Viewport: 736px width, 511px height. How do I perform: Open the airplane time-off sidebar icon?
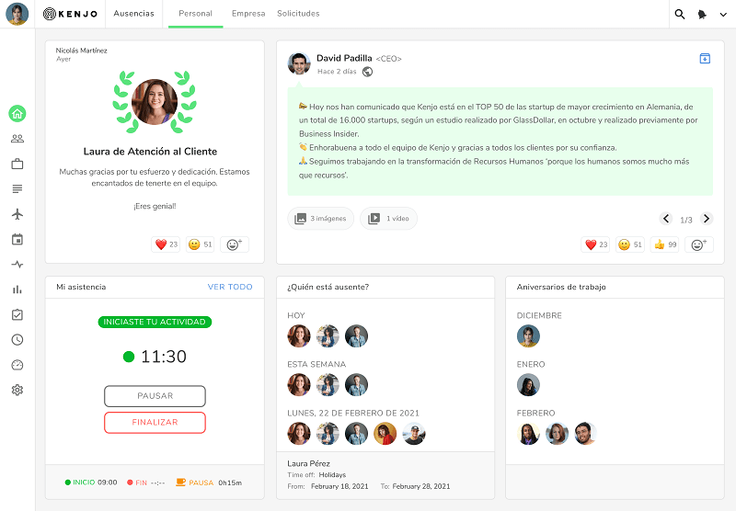[x=17, y=214]
